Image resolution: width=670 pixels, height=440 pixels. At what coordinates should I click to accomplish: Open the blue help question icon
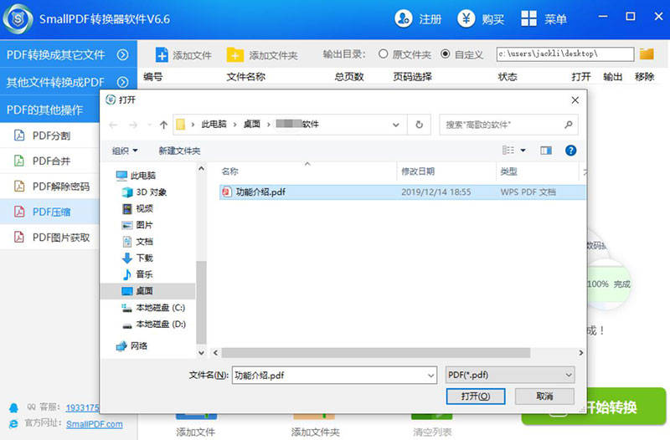coord(570,151)
